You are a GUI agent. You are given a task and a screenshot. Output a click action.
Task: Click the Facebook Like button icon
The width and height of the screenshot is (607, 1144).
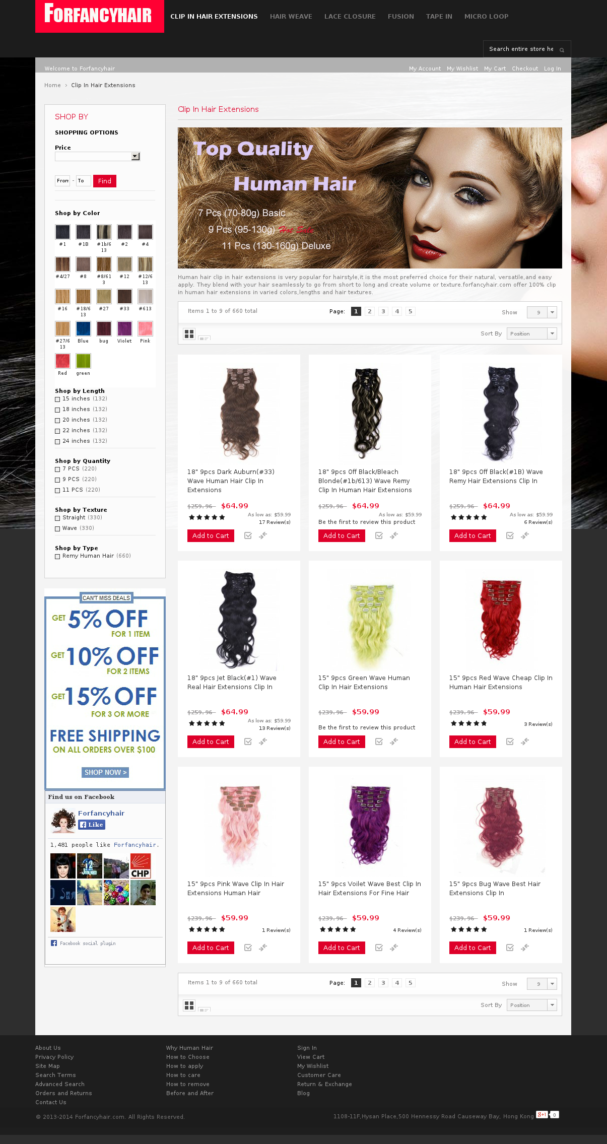click(92, 825)
